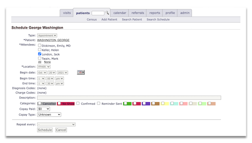Uncheck London, Jack attendee
The width and height of the screenshot is (252, 143).
click(x=40, y=54)
